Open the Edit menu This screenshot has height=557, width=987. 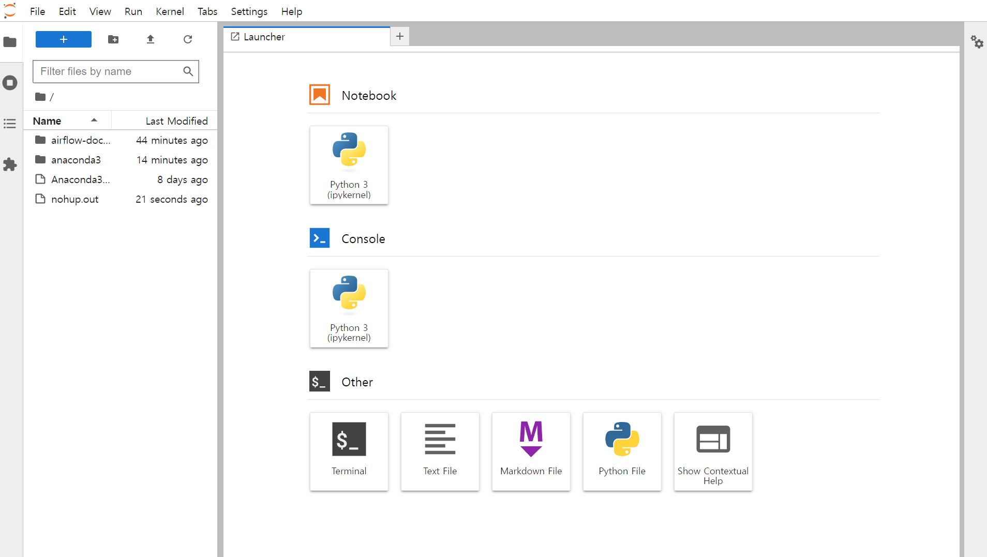pos(67,11)
